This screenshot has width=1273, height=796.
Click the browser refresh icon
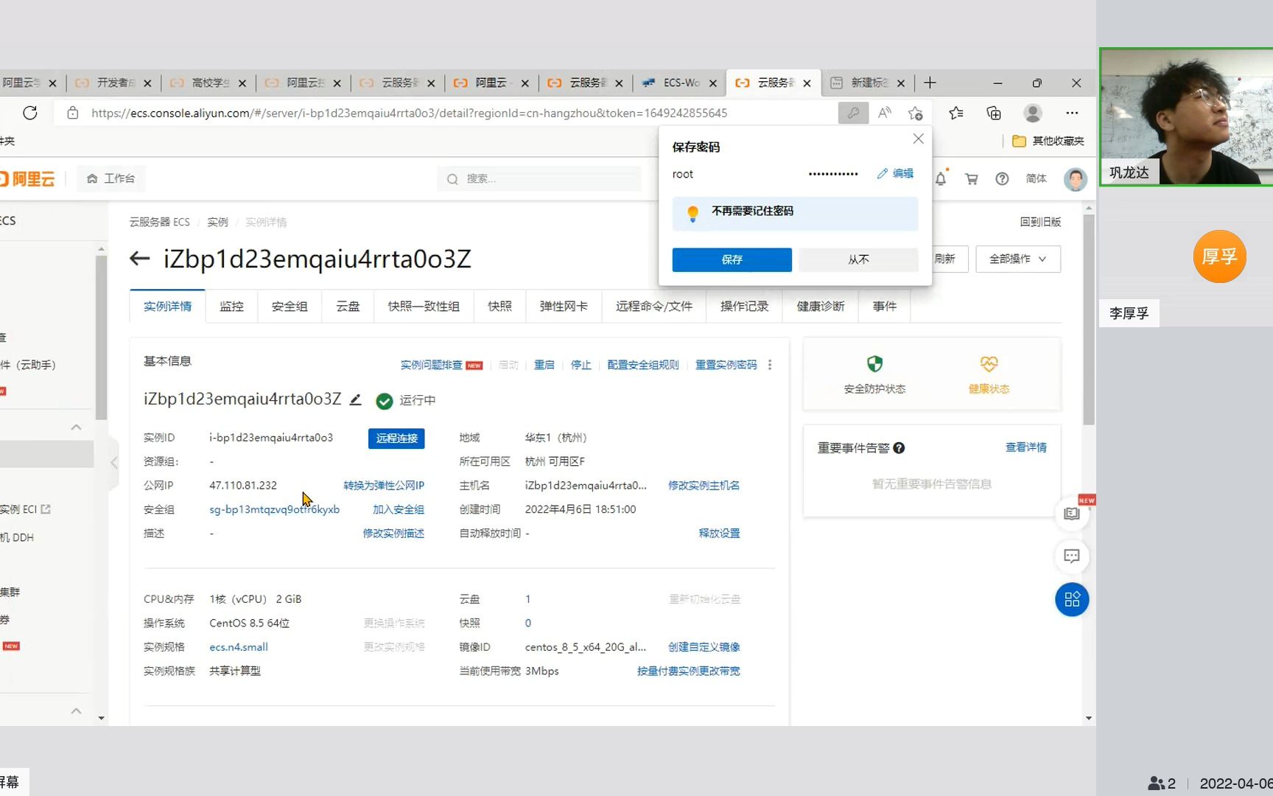[30, 113]
